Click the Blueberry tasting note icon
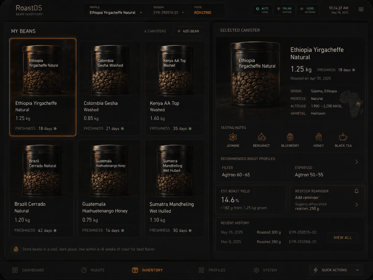The width and height of the screenshot is (373, 280). coord(290,137)
